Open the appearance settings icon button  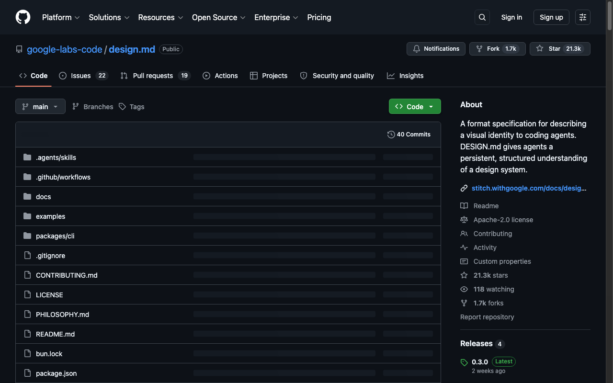coord(583,17)
